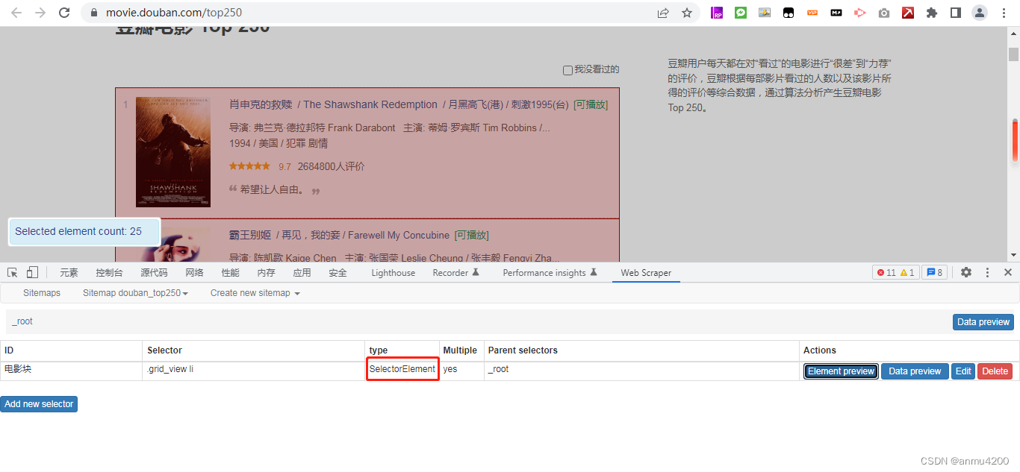
Task: Switch to the 元素 tab
Action: [69, 273]
